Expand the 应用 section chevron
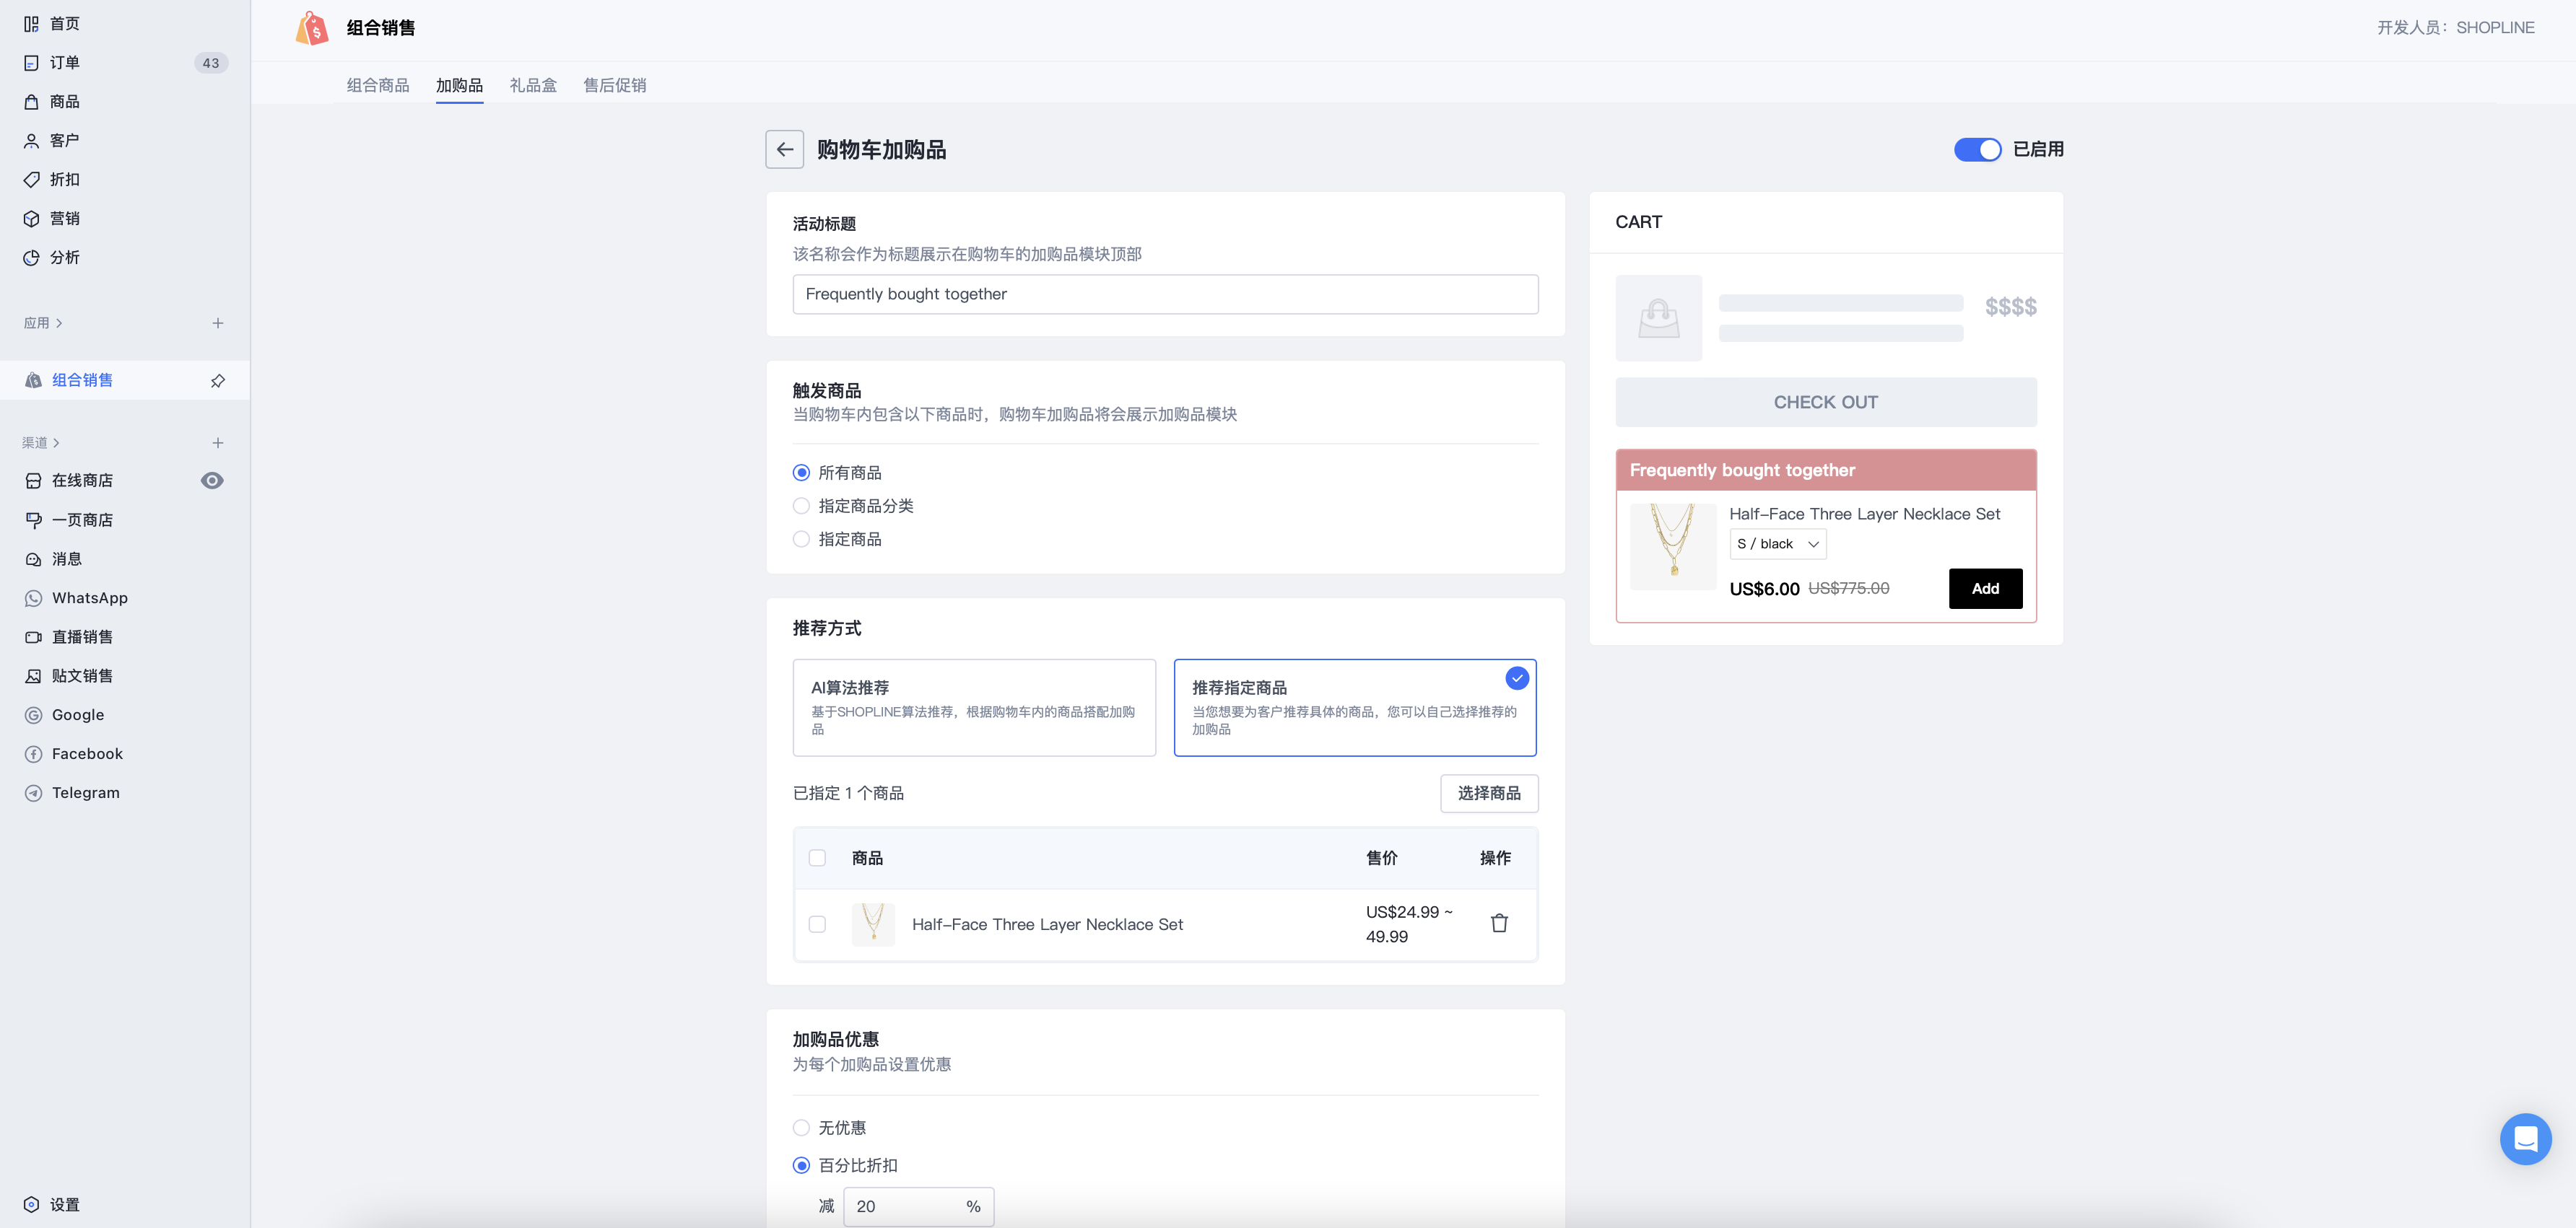The image size is (2576, 1228). point(59,323)
